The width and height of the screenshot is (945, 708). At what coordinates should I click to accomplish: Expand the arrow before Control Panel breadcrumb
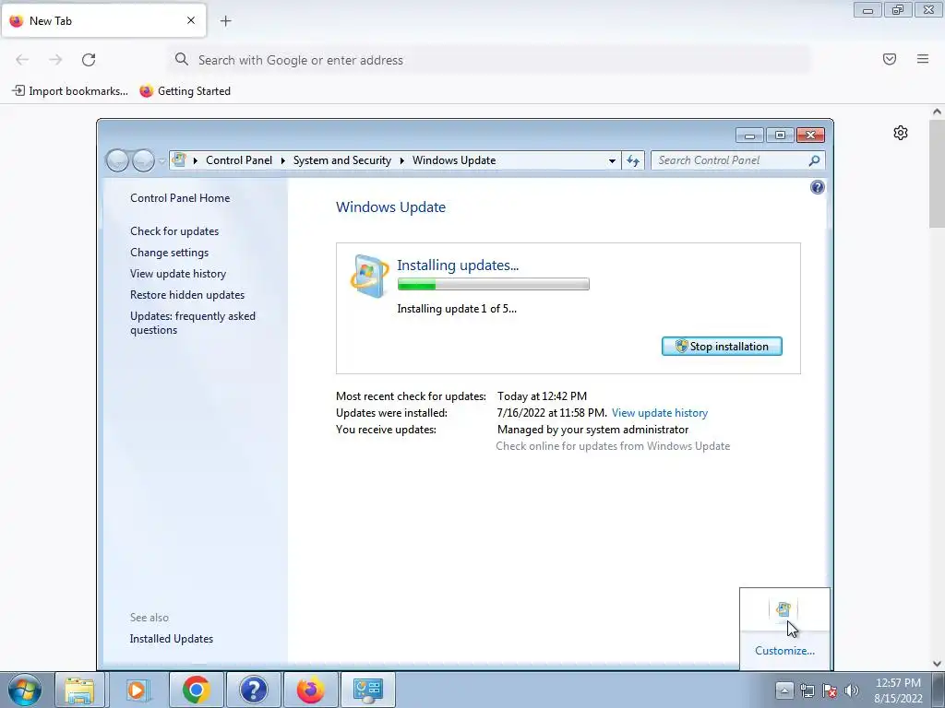pos(196,160)
